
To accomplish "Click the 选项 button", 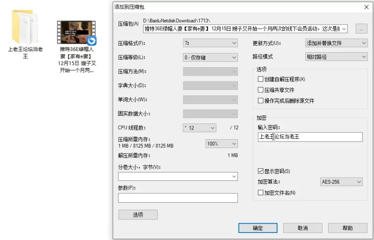I will pyautogui.click(x=138, y=214).
